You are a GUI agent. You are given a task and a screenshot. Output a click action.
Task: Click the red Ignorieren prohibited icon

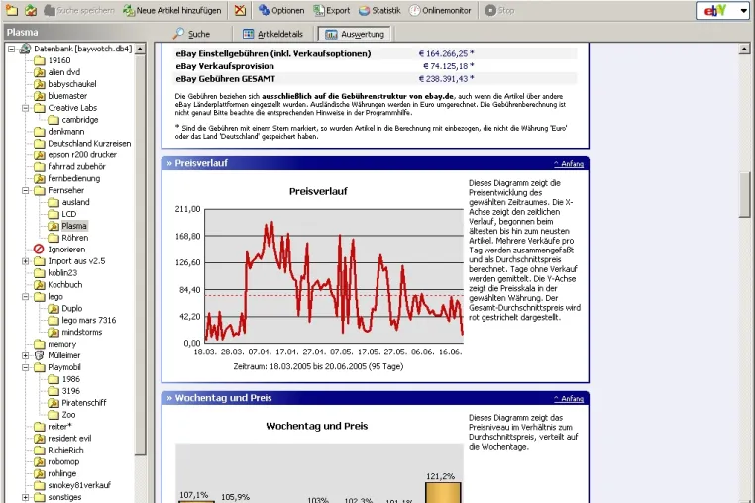(x=39, y=250)
